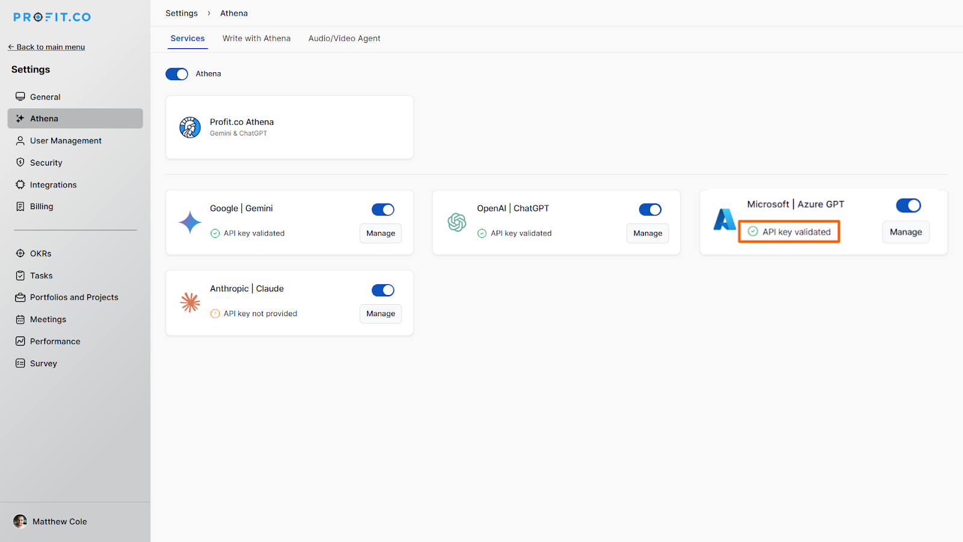The width and height of the screenshot is (963, 542).
Task: Disable the Google Gemini toggle
Action: pos(383,210)
